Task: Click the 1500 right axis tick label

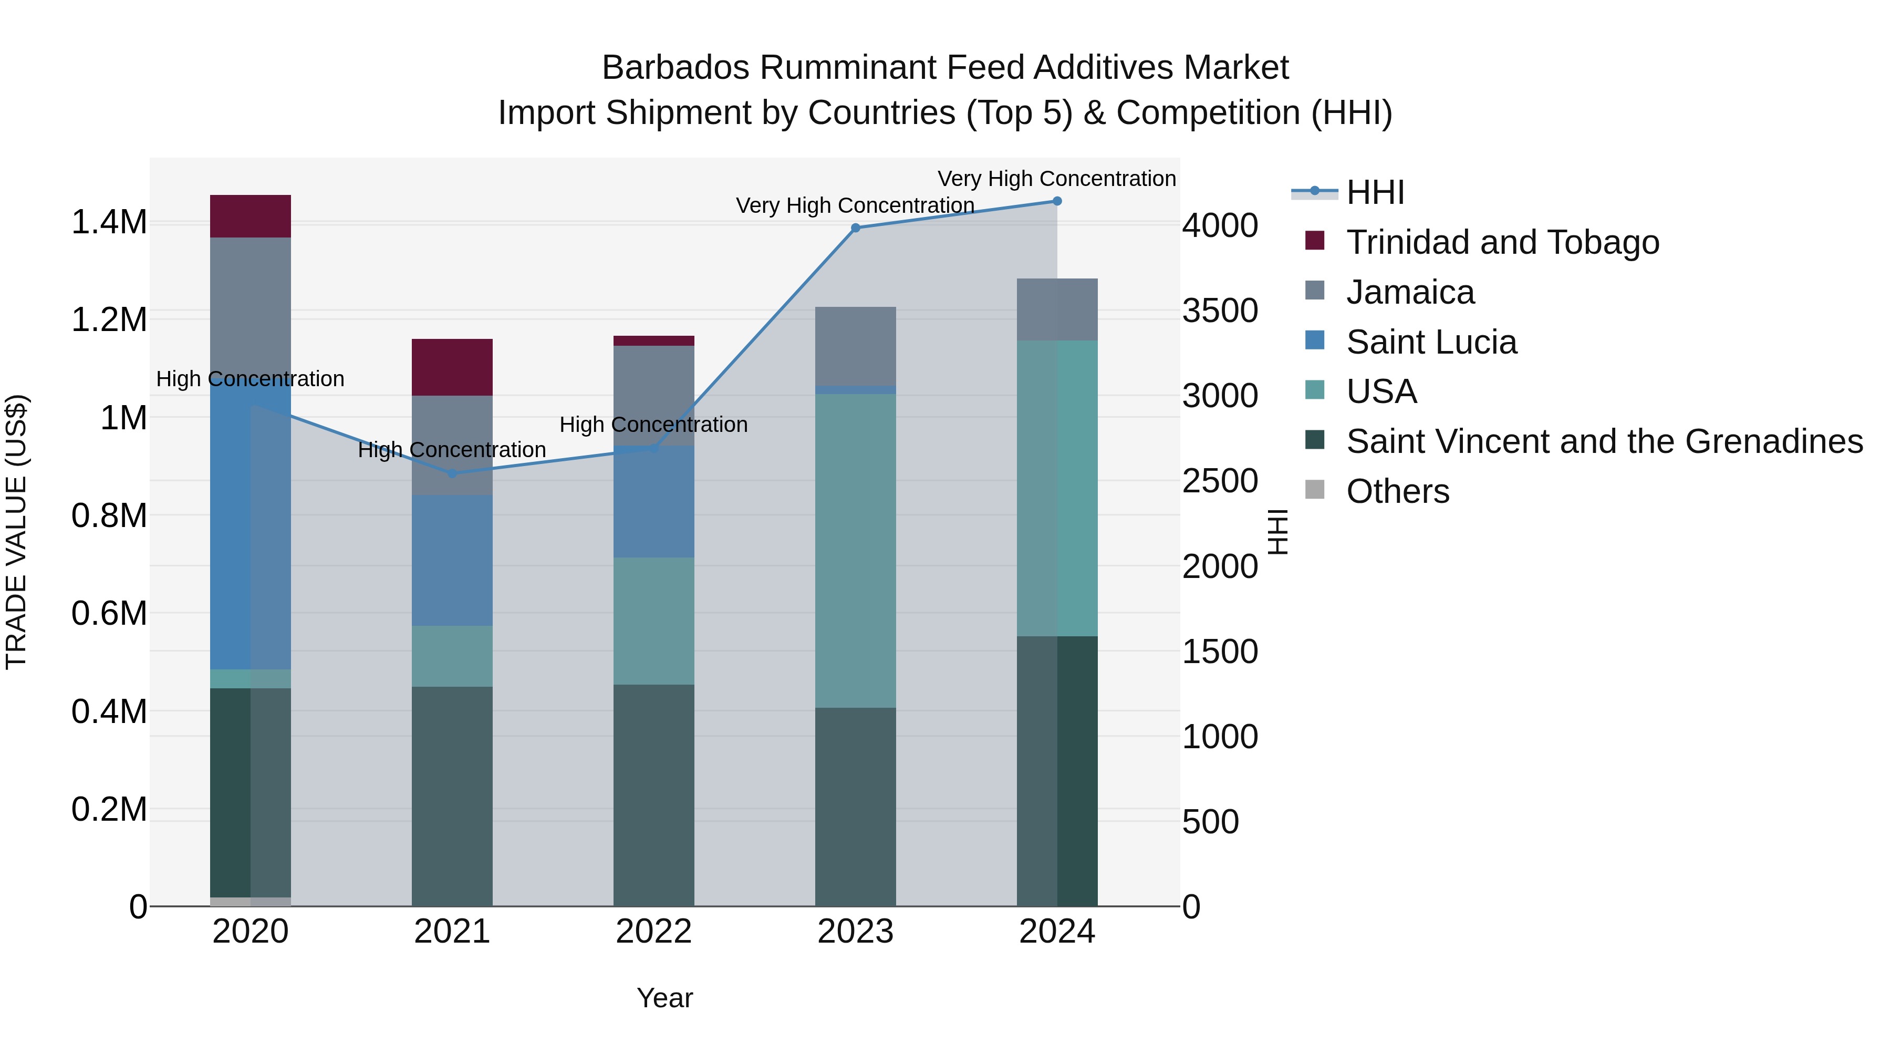Action: click(1220, 652)
